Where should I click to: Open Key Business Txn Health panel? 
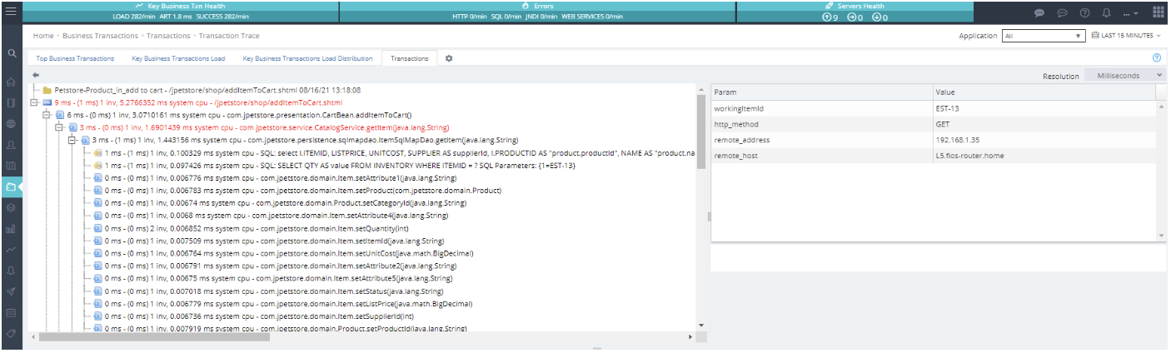click(x=180, y=12)
